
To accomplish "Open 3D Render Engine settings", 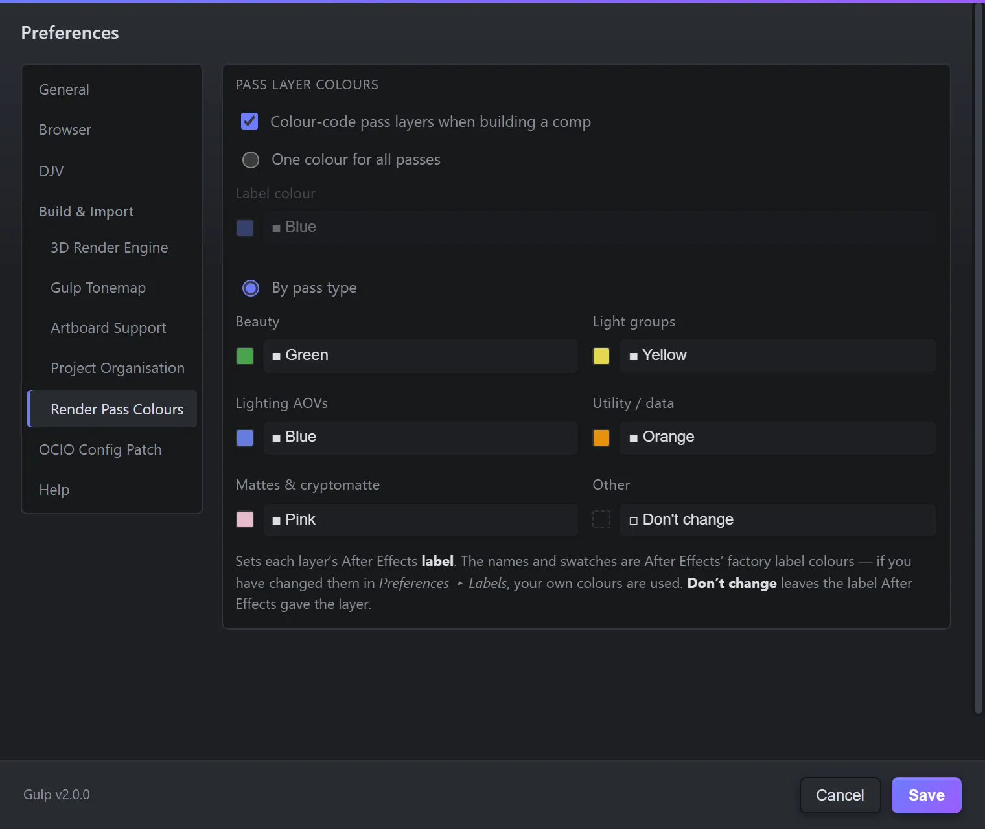I will tap(112, 247).
